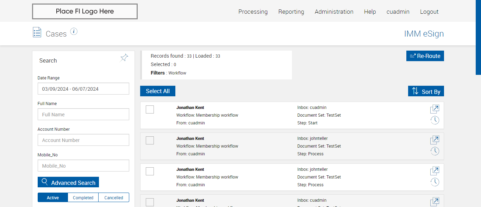Select the third case row checkbox

(x=150, y=172)
